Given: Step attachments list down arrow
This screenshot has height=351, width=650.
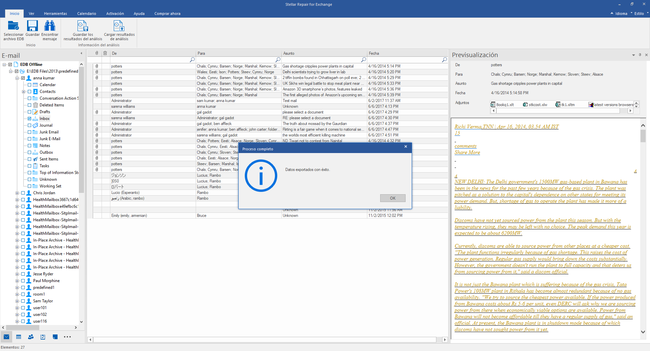Looking at the screenshot, I should [x=636, y=106].
